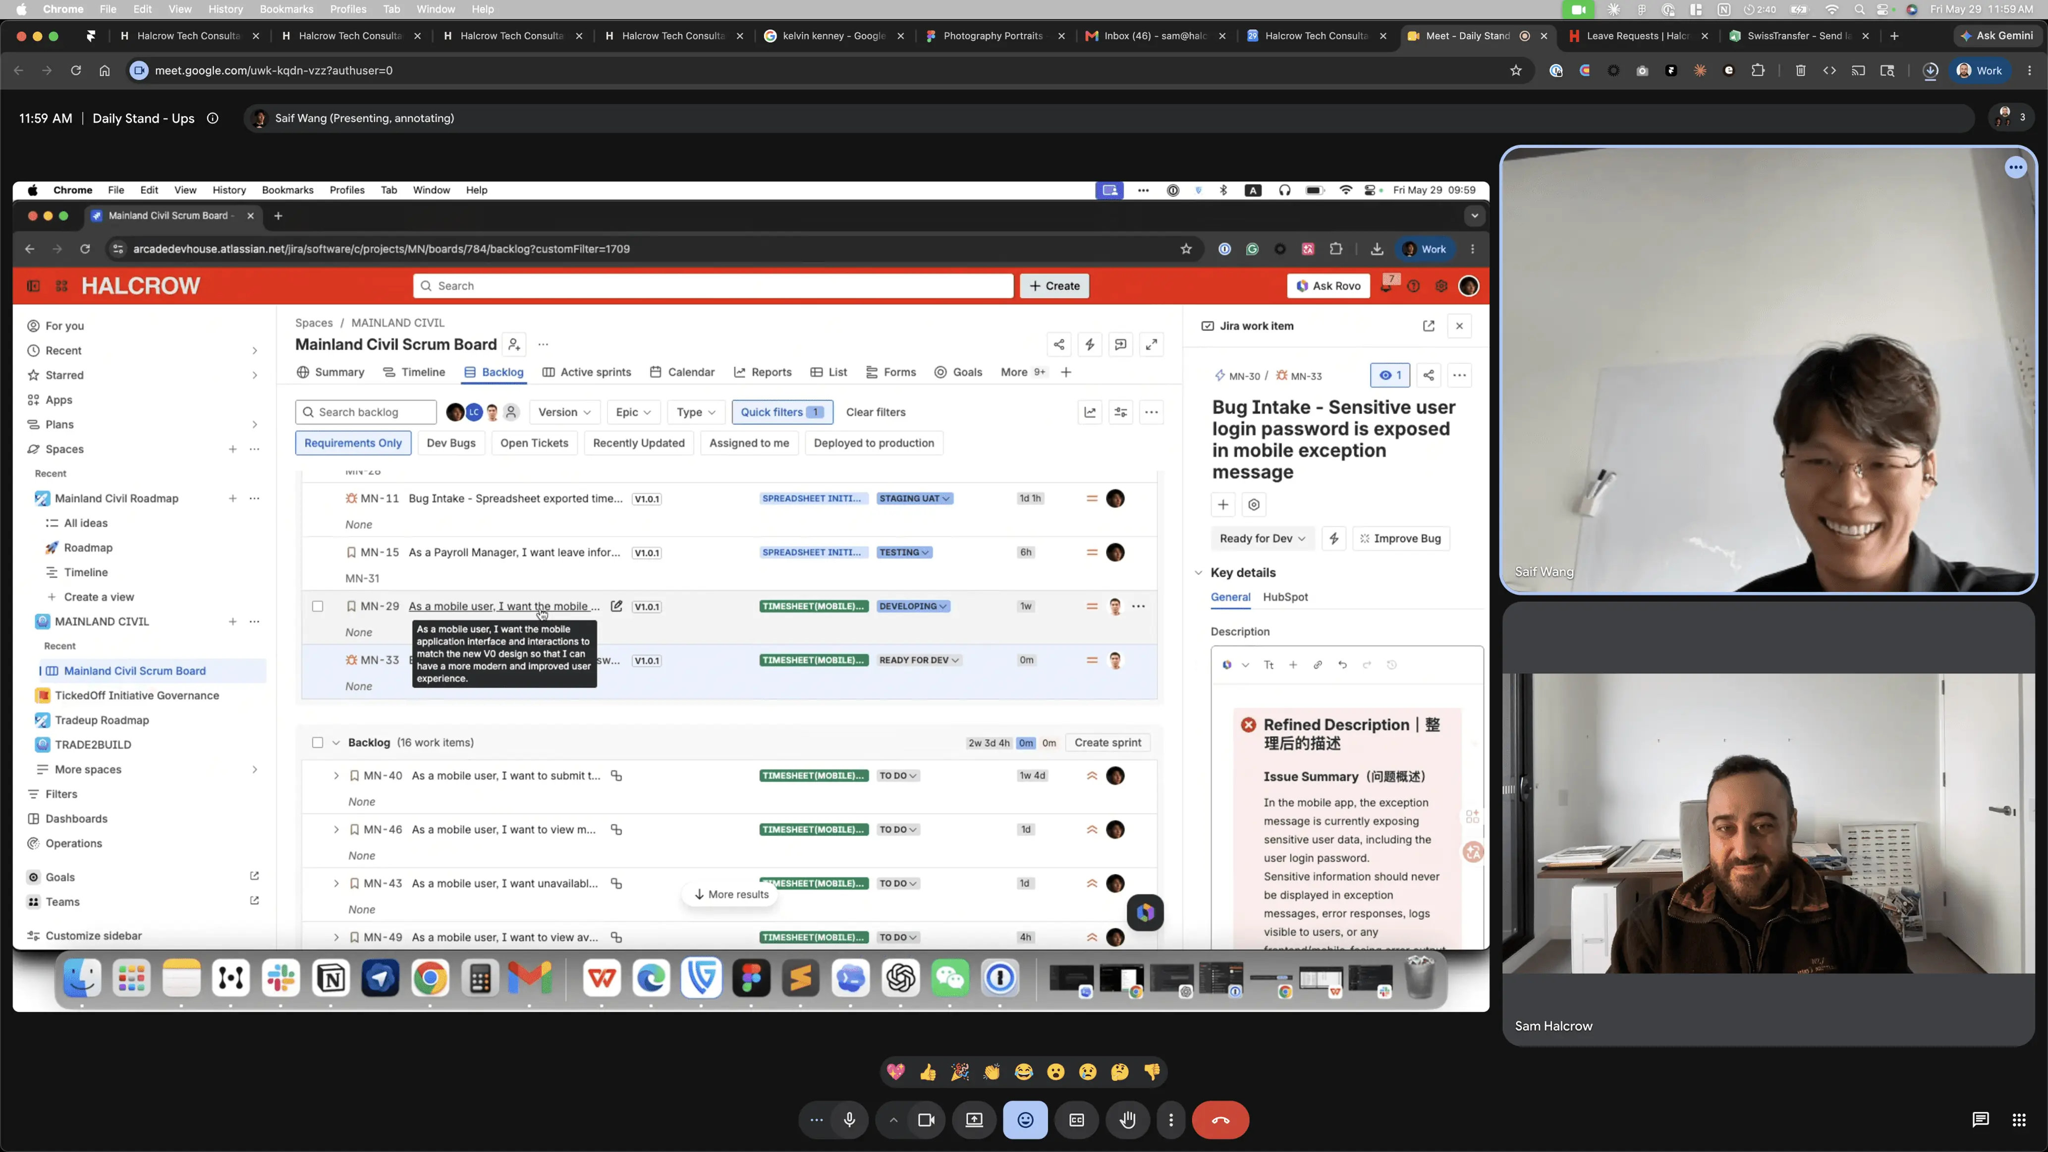This screenshot has height=1152, width=2048.
Task: Open the Active sprints tab on Jira board
Action: pos(587,372)
